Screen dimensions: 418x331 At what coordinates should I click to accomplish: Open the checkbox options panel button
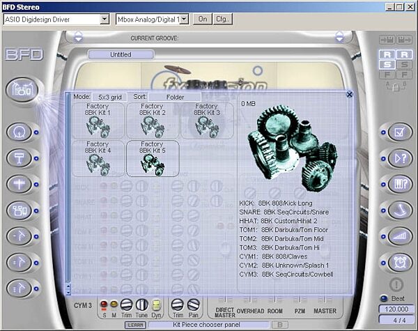tap(400, 132)
